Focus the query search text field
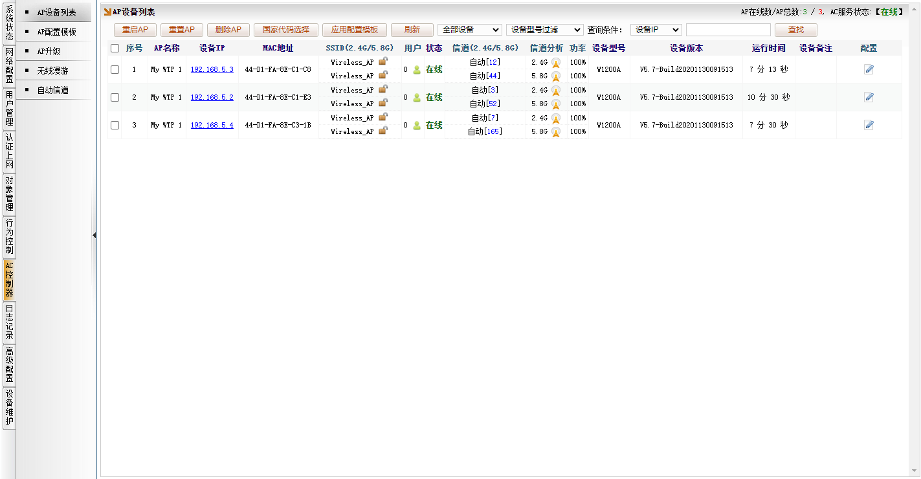Screen dimensions: 921x479 [x=728, y=30]
